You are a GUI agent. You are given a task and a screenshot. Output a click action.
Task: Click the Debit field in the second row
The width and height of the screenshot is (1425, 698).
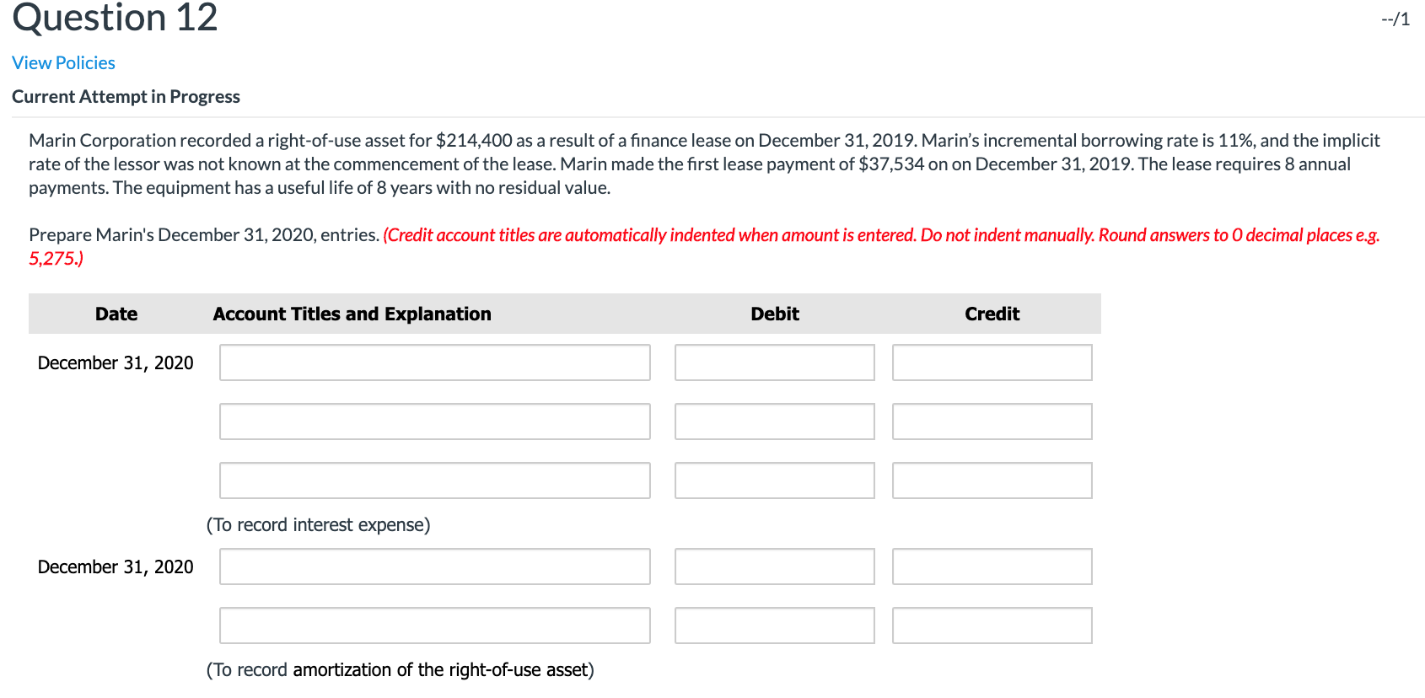(773, 421)
